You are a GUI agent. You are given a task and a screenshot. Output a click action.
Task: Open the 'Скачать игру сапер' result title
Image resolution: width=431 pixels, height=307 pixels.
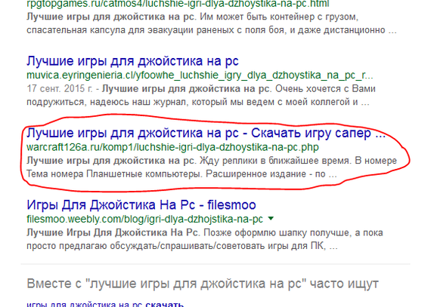(x=206, y=133)
